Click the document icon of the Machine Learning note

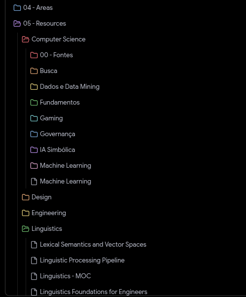point(34,182)
